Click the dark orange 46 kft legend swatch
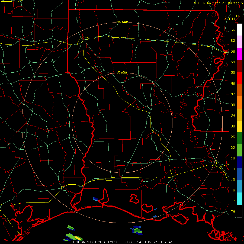 click(x=239, y=90)
